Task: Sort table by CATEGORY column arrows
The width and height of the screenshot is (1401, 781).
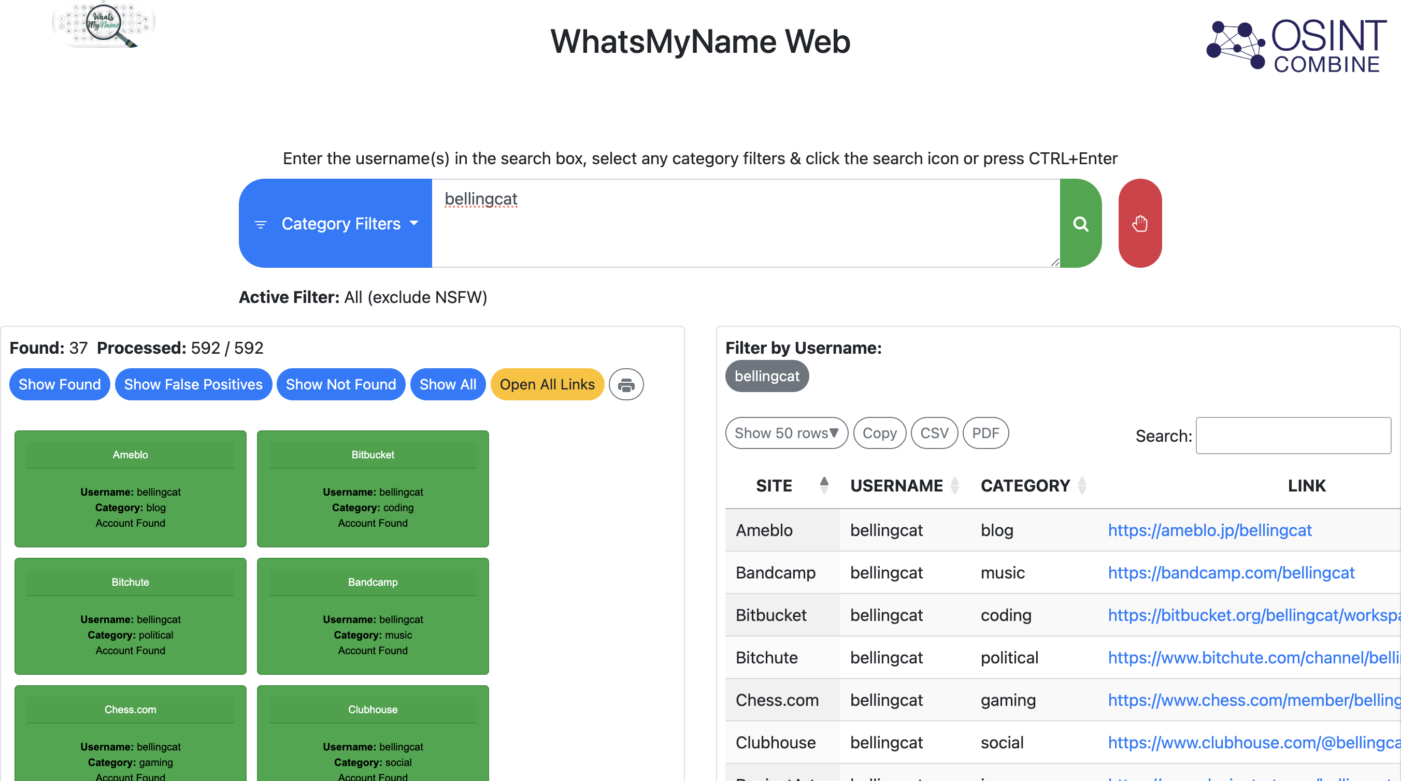Action: (x=1082, y=485)
